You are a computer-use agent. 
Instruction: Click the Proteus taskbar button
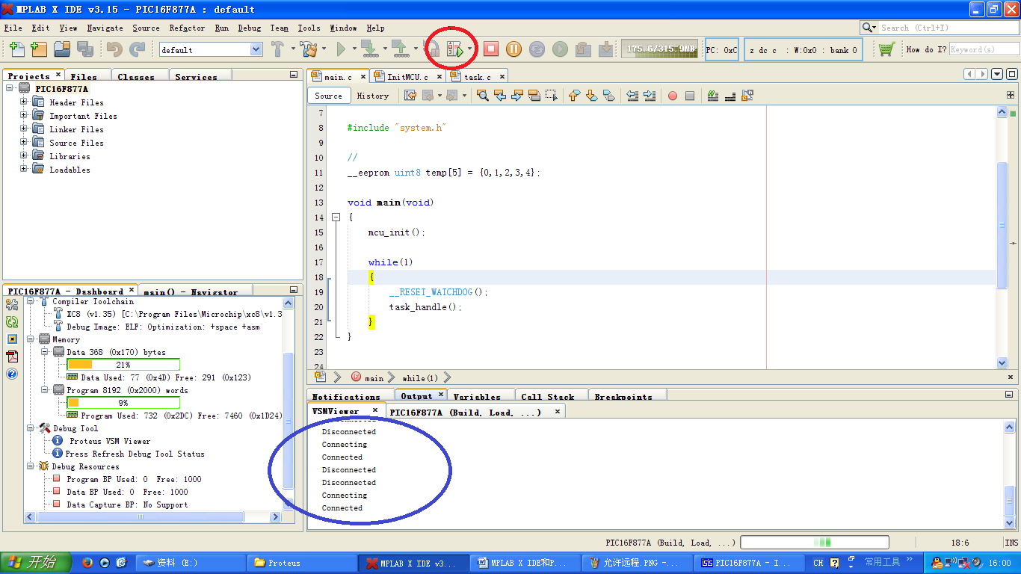click(x=300, y=563)
